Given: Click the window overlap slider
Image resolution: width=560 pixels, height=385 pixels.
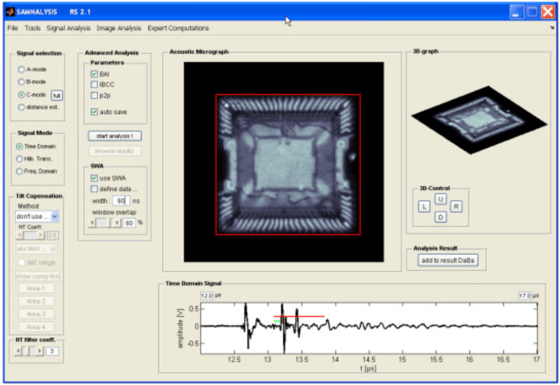Looking at the screenshot, I should [106, 223].
